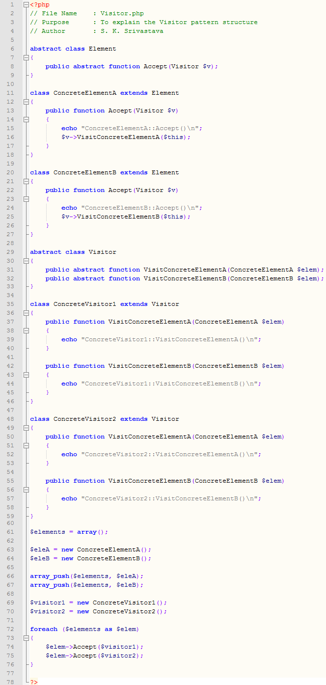Click the purpose comment text about Visitor pattern
The height and width of the screenshot is (685, 326).
tap(179, 22)
